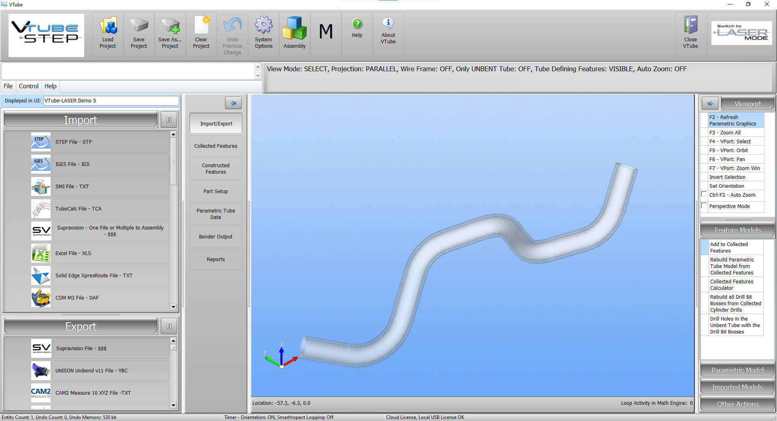Switch to LASER mode
This screenshot has width=777, height=421.
(x=742, y=33)
